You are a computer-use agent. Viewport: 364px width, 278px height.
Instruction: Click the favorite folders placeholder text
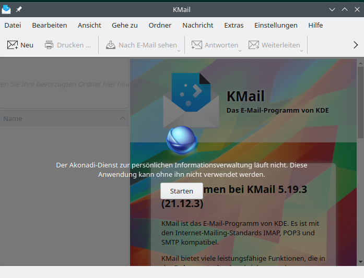pos(64,84)
